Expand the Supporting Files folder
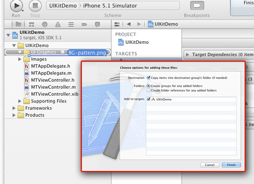This screenshot has height=184, width=254. click(20, 101)
